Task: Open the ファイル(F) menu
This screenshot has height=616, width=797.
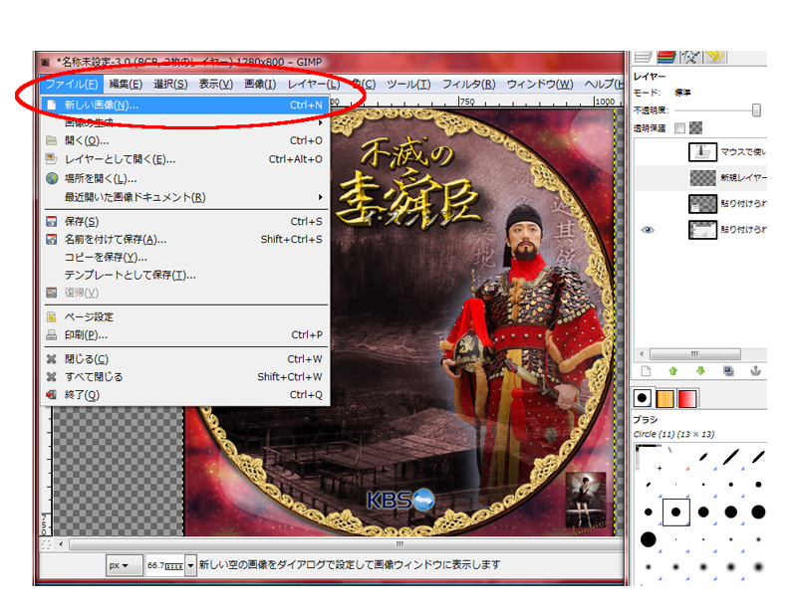Action: coord(72,84)
